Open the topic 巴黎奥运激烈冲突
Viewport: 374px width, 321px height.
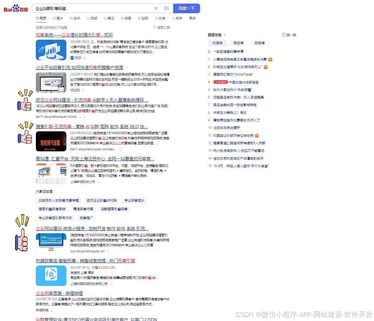click(x=238, y=97)
